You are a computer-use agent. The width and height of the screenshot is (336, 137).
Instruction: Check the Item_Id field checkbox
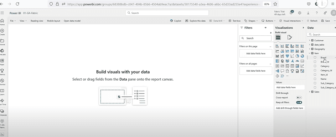pyautogui.click(x=315, y=75)
